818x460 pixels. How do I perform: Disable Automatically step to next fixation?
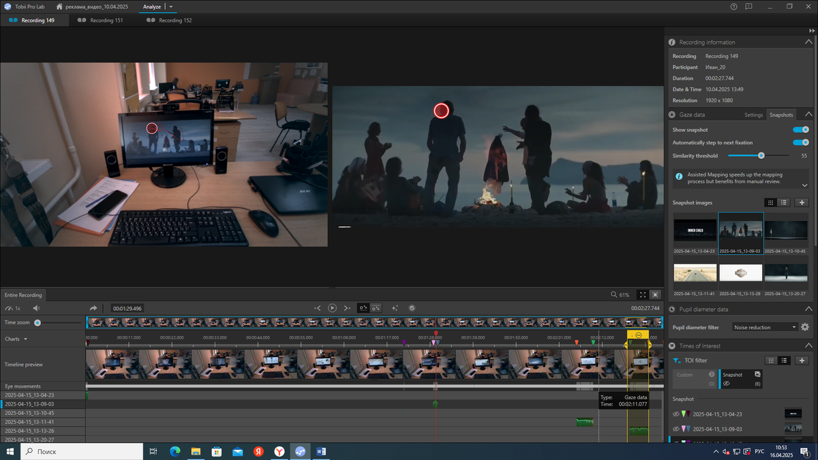click(800, 142)
